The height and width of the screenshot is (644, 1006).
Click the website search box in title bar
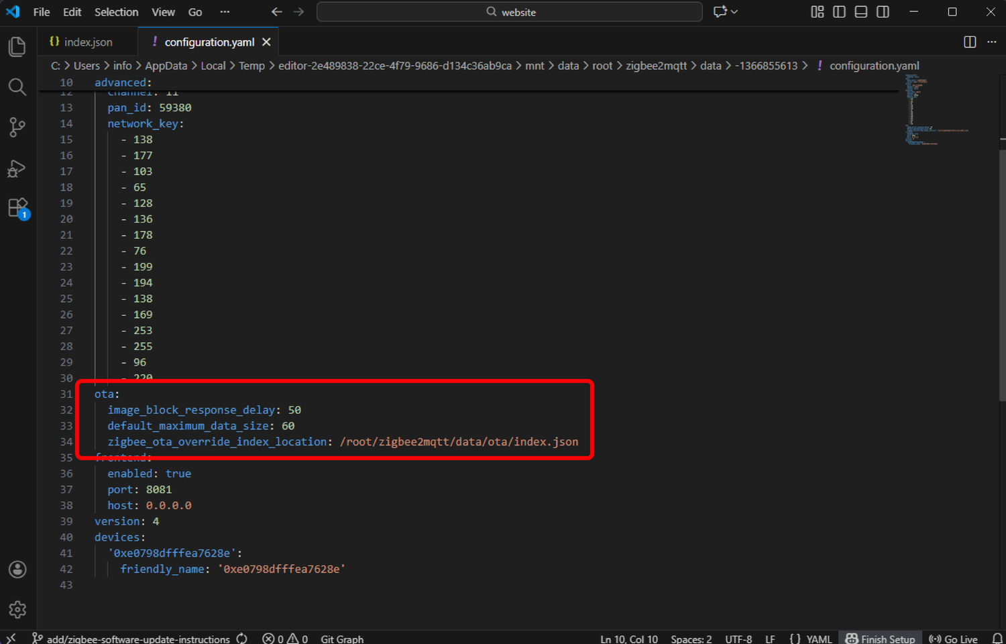coord(510,12)
